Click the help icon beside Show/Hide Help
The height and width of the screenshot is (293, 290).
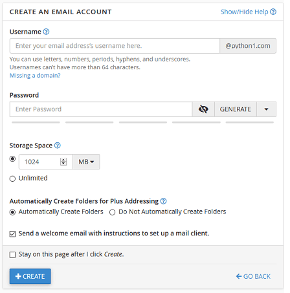tap(273, 12)
